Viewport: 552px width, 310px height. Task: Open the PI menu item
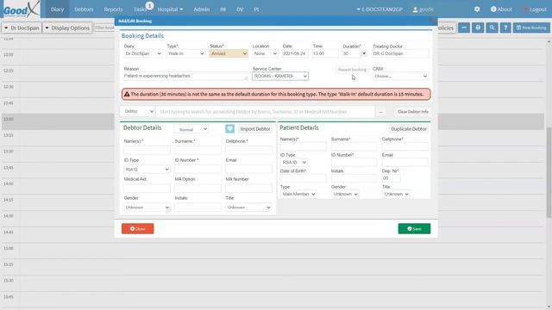click(x=256, y=9)
